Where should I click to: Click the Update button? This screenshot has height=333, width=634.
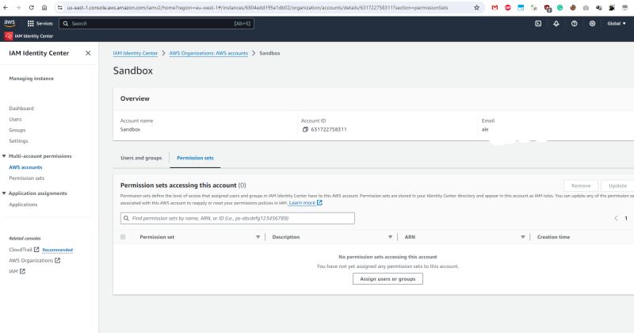point(617,186)
